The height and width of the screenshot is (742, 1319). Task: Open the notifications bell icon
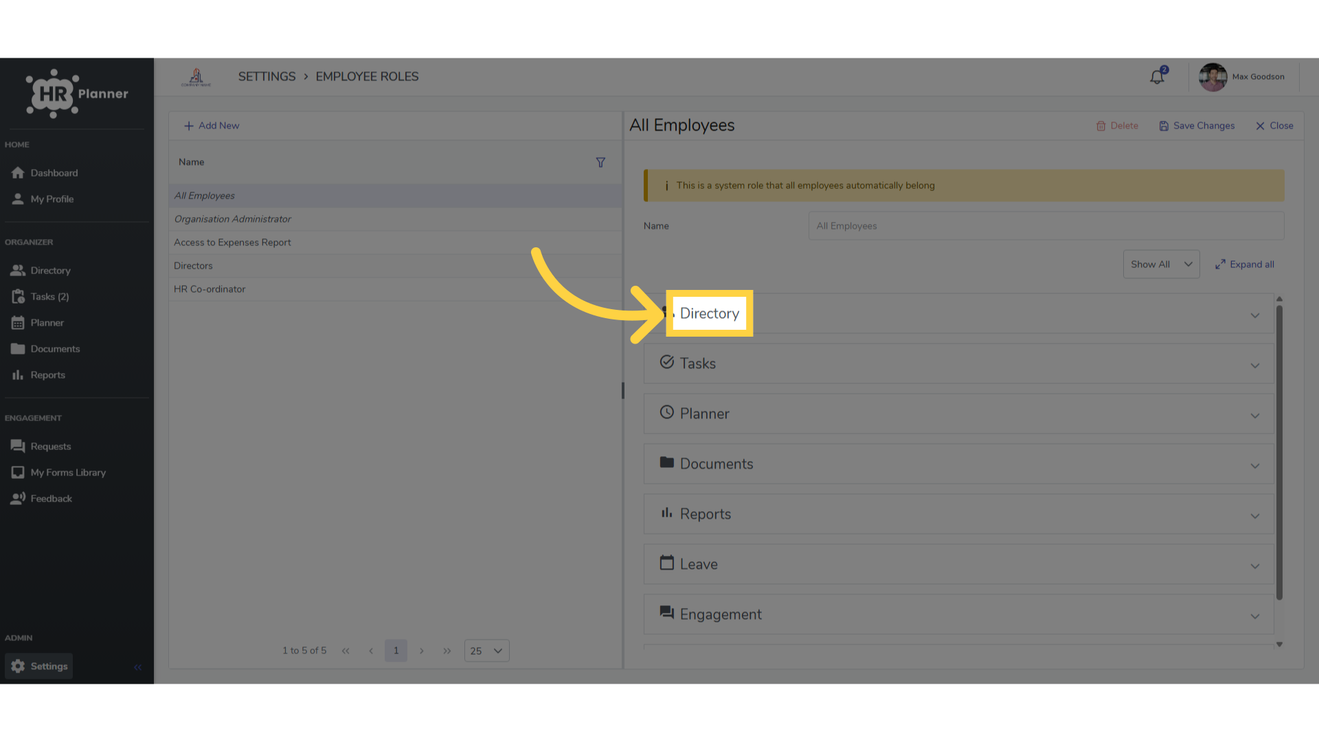click(1158, 76)
